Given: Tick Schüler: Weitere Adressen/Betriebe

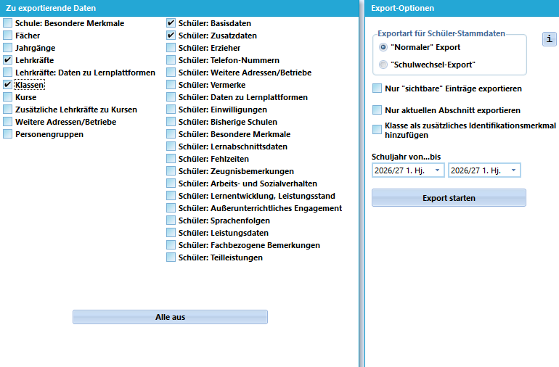Looking at the screenshot, I should [171, 73].
